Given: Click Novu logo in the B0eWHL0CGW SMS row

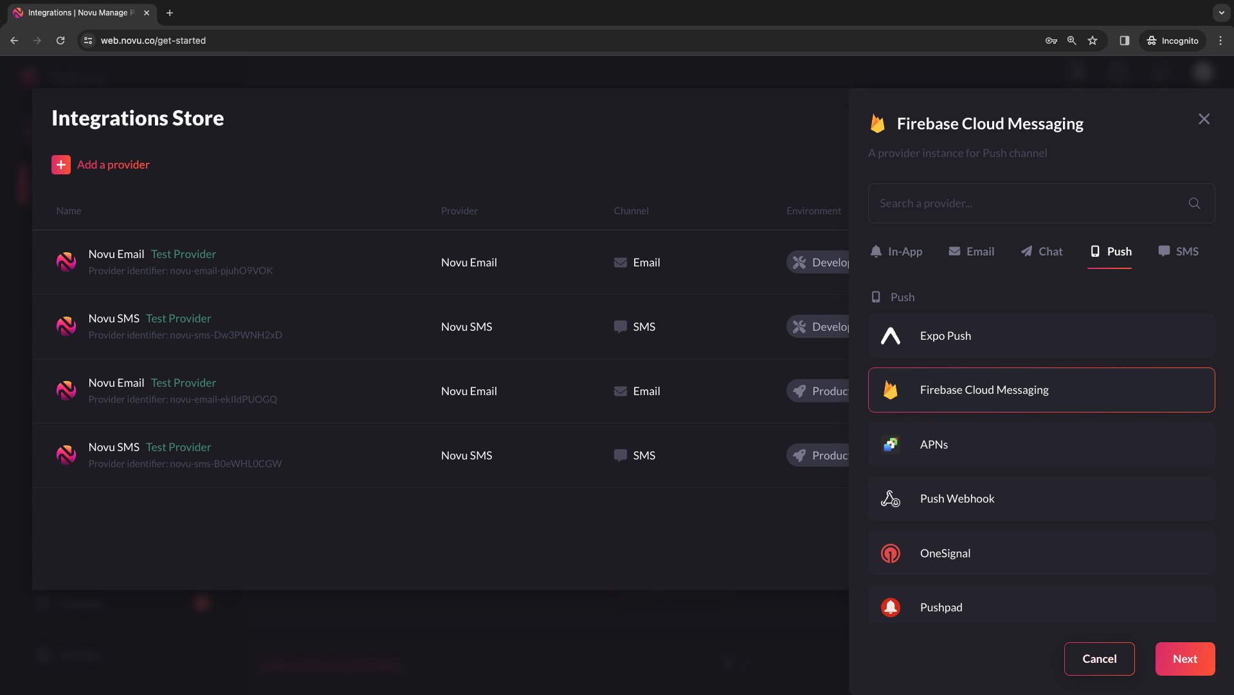Looking at the screenshot, I should 66,455.
